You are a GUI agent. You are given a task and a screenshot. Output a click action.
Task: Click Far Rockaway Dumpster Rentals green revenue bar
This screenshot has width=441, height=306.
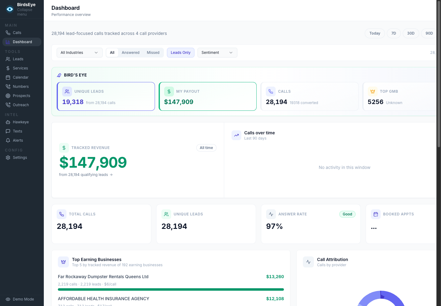pyautogui.click(x=171, y=289)
